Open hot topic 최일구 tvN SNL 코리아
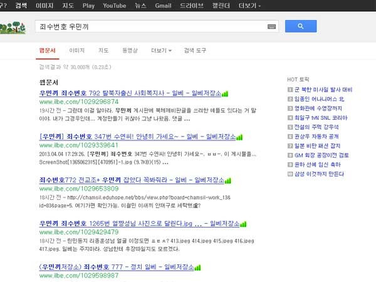 coord(321,118)
